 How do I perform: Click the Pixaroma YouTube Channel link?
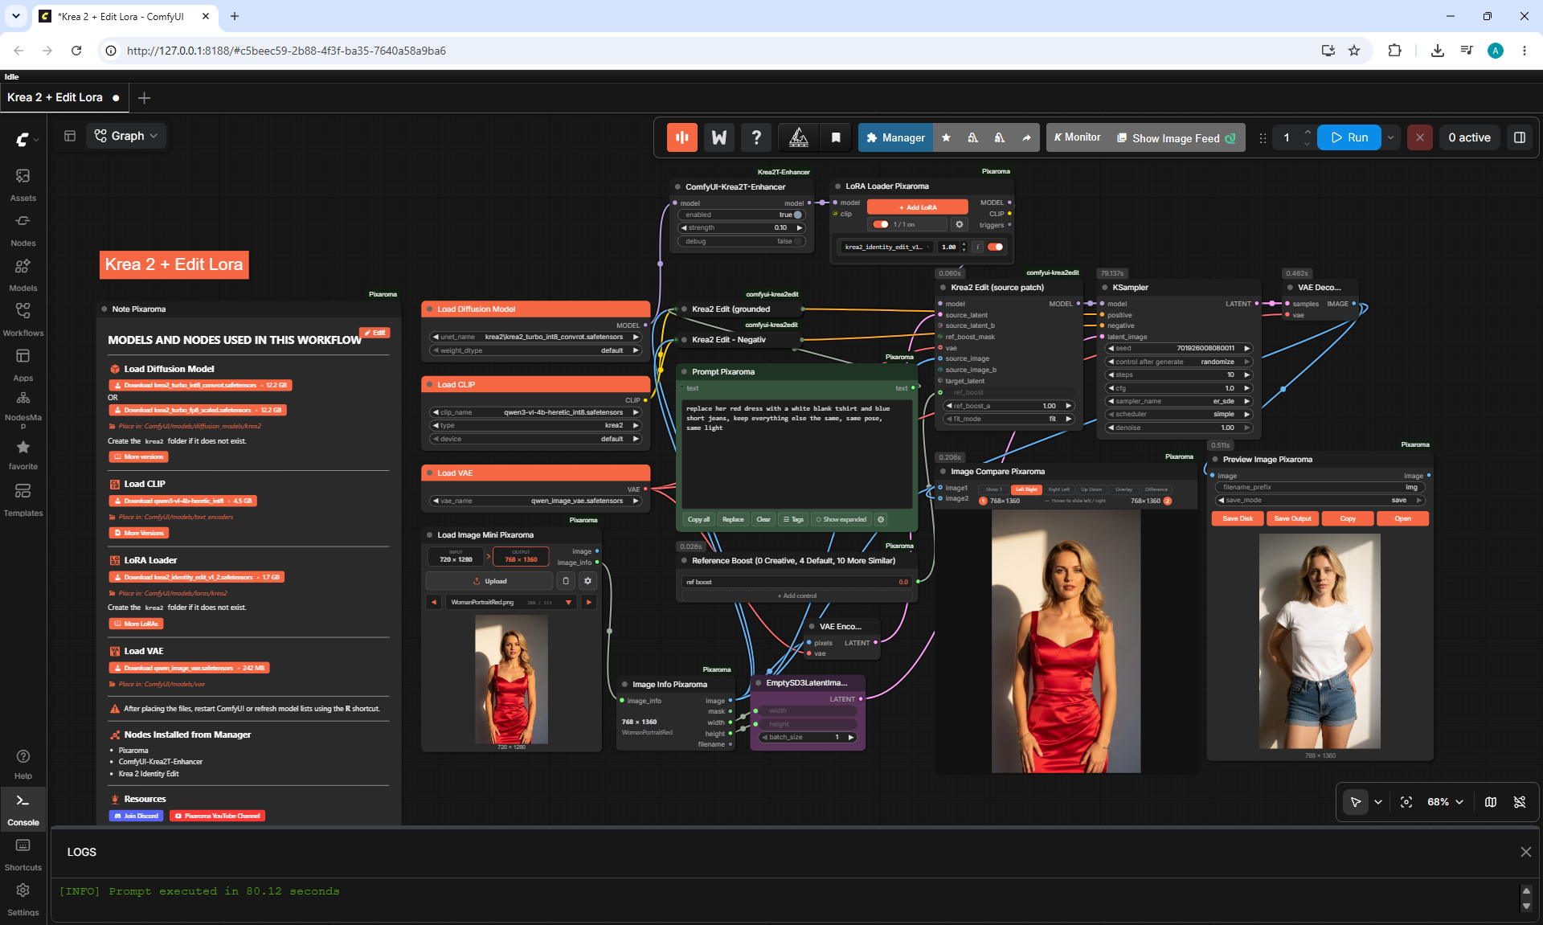click(217, 816)
